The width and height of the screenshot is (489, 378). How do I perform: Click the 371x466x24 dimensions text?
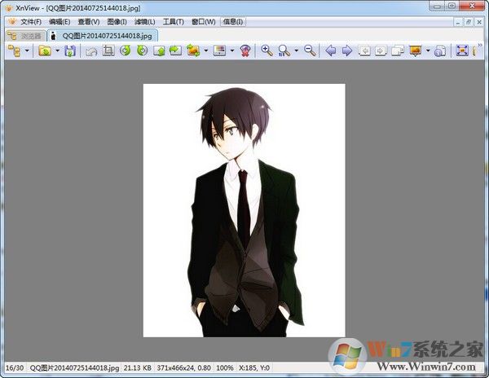tap(183, 368)
